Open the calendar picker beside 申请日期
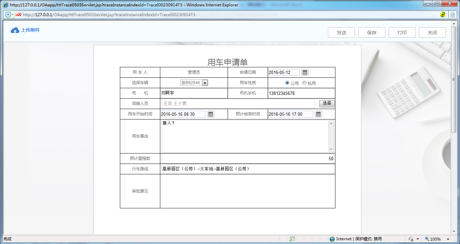The image size is (460, 244). point(305,72)
